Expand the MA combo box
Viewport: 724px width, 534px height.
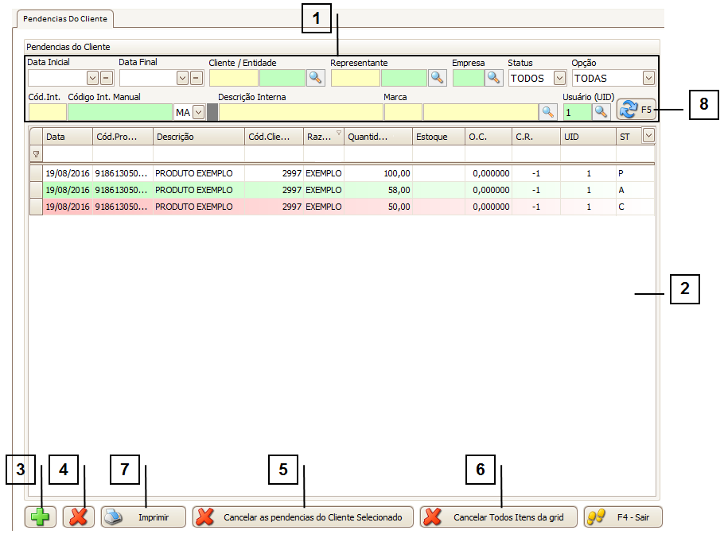point(198,112)
